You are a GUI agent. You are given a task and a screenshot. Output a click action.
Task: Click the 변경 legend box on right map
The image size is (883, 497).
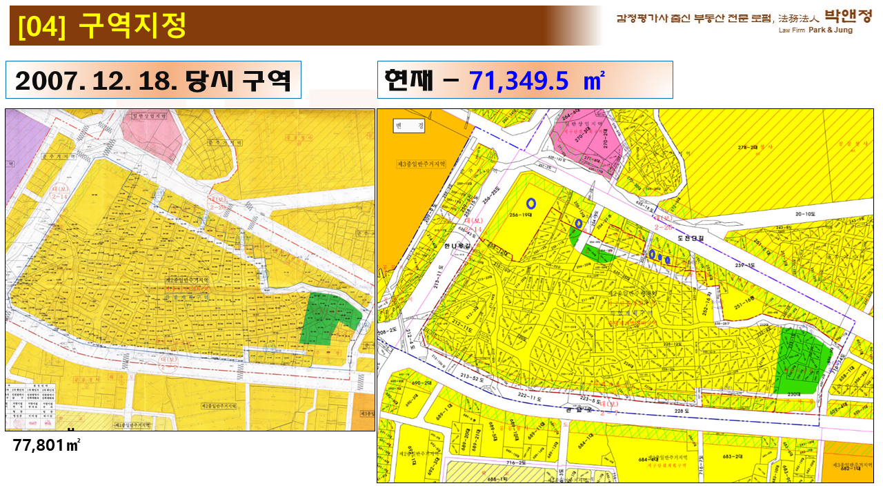coord(410,125)
